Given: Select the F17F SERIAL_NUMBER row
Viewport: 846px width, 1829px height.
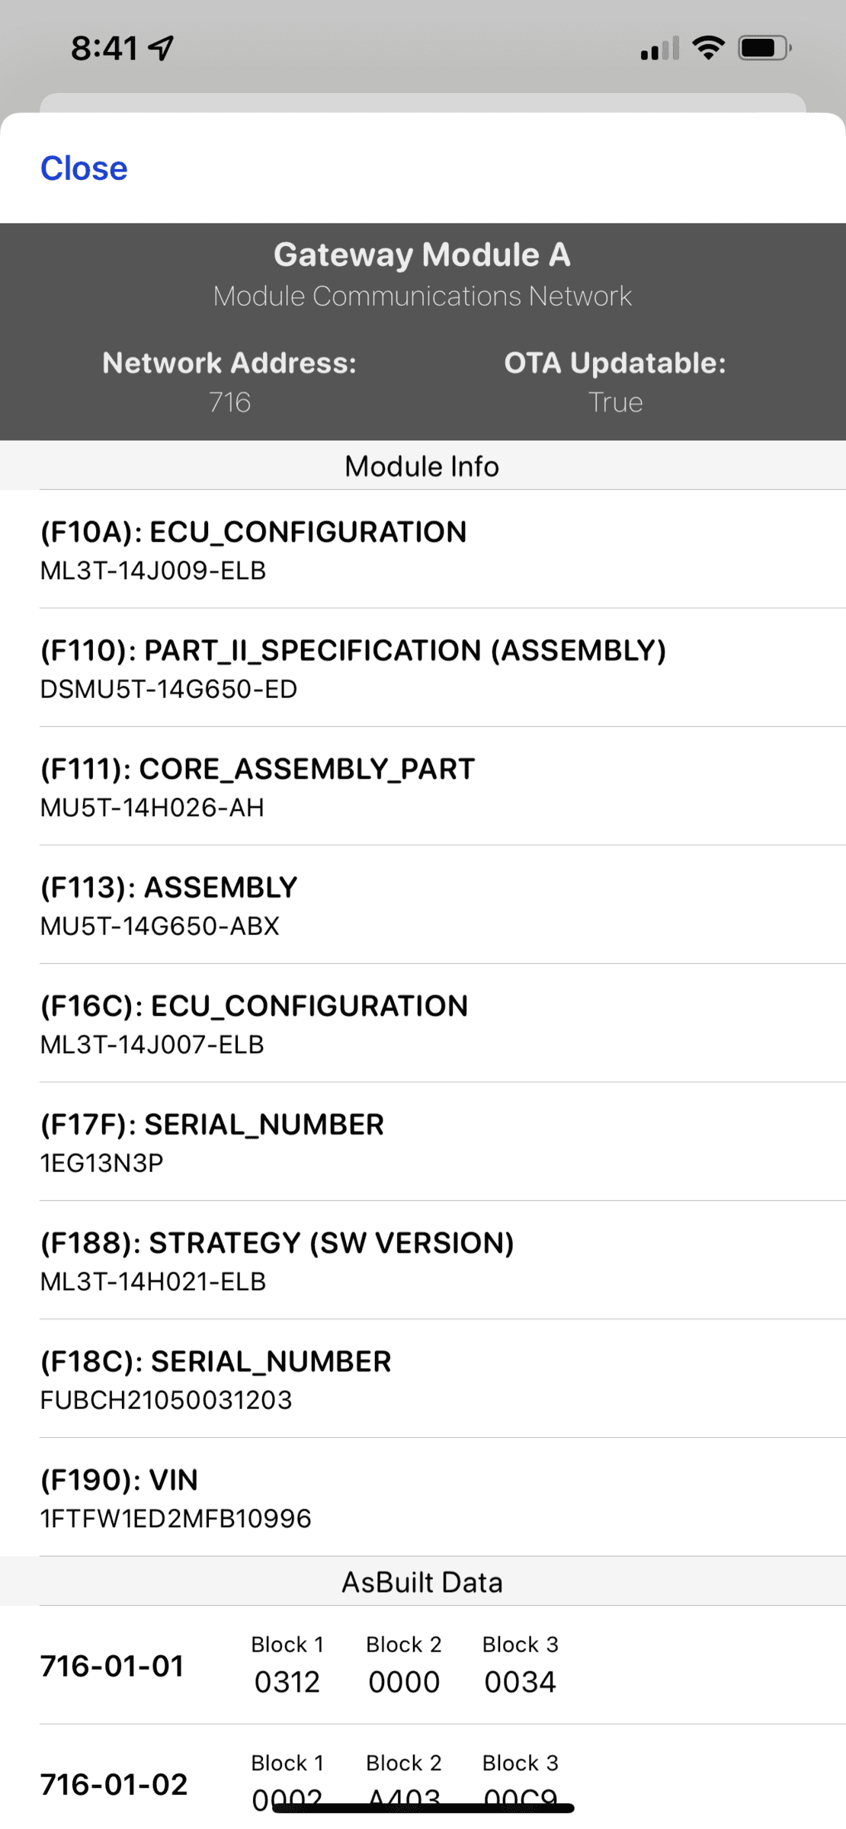Looking at the screenshot, I should coord(423,1142).
